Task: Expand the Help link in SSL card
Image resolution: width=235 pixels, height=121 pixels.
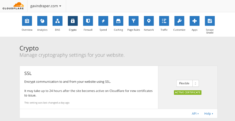Action: coord(208,113)
